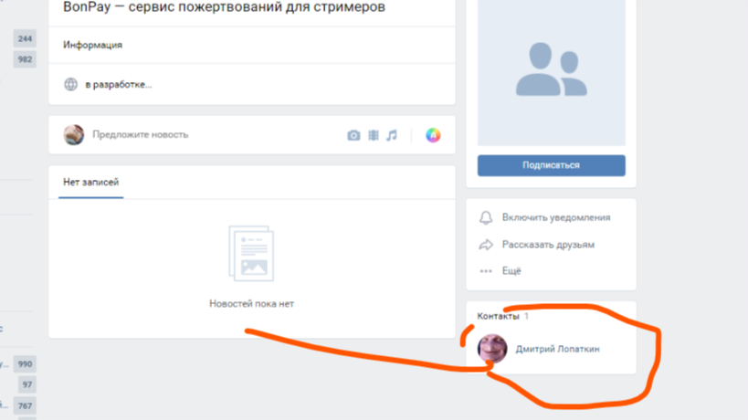Open contact 'Дмитрий Лопаткин' profile link
Image resolution: width=748 pixels, height=420 pixels.
557,349
